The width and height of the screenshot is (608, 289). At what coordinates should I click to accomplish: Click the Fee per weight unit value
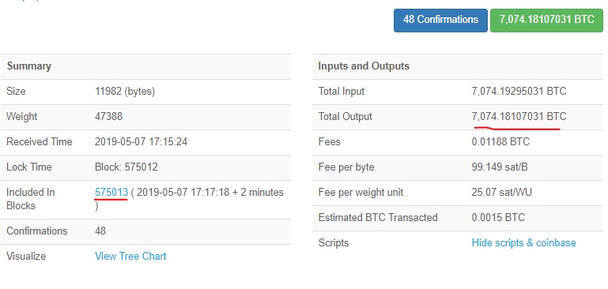coord(502,192)
